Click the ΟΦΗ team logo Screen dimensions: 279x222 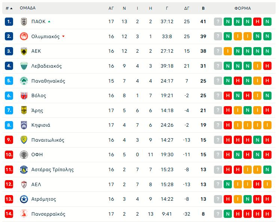(24, 155)
